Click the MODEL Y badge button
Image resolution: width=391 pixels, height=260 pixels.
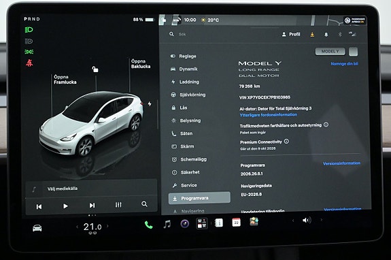click(x=330, y=52)
